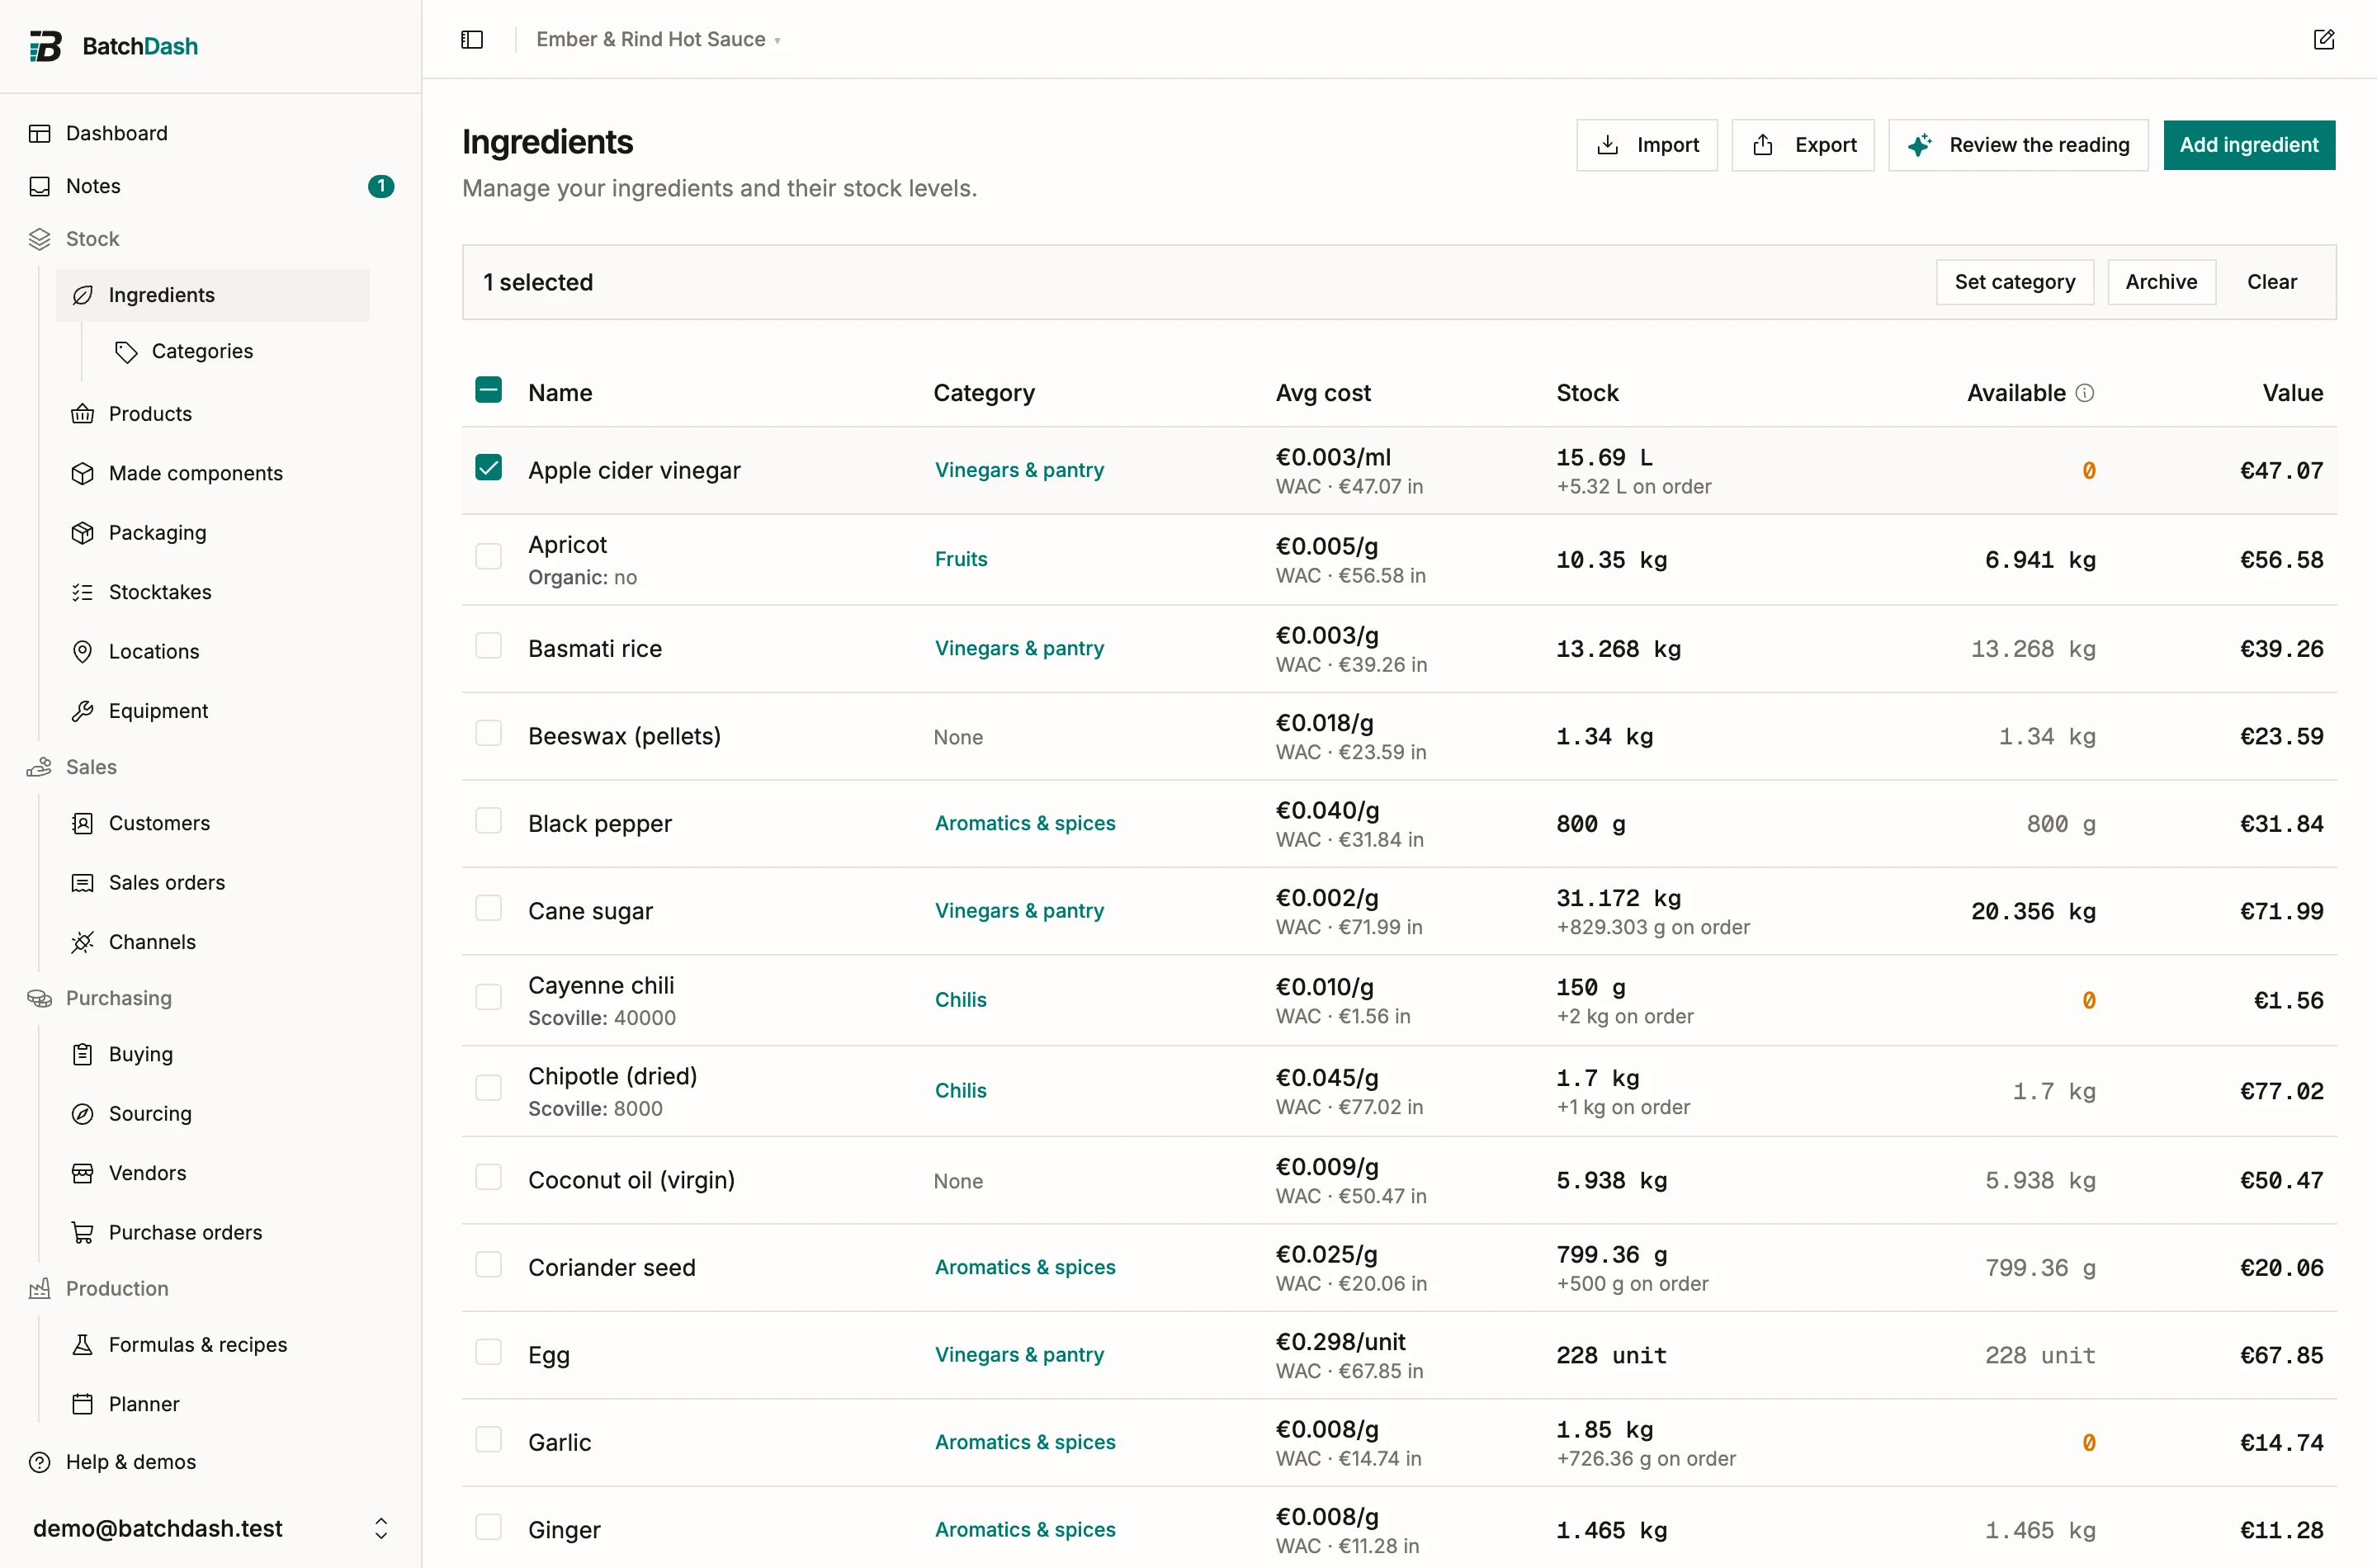Open Dashboard from the sidebar
Viewport: 2377px width, 1568px height.
coord(116,133)
